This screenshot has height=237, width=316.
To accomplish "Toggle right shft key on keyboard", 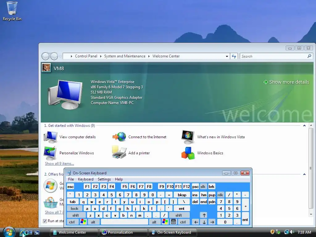I will [x=179, y=215].
